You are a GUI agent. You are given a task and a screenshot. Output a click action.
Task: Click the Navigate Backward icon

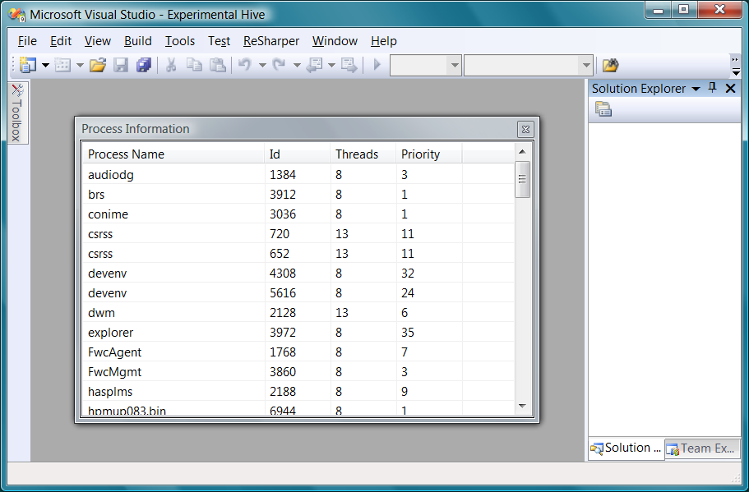[x=314, y=65]
